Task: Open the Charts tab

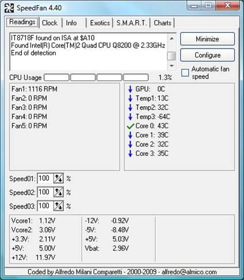Action: (162, 23)
